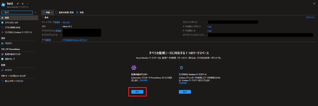This screenshot has height=106, width=318.
Task: Click 編集 link beside タグ
Action: tap(48, 40)
